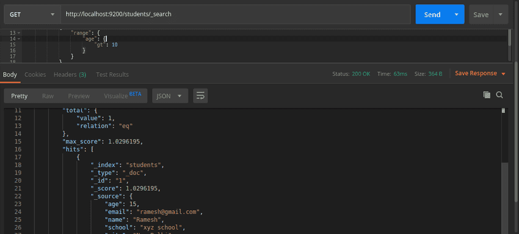519x234 pixels.
Task: Open the Save options dropdown arrow
Action: (501, 14)
